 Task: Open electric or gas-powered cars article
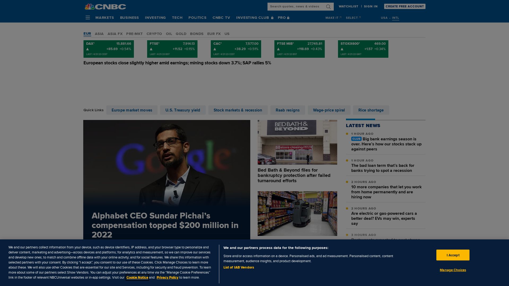[384, 218]
